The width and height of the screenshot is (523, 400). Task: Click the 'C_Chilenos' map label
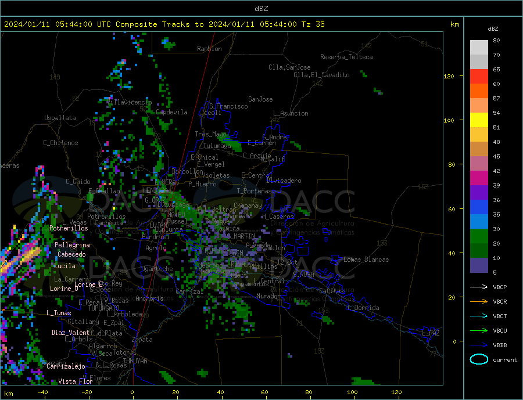60,143
